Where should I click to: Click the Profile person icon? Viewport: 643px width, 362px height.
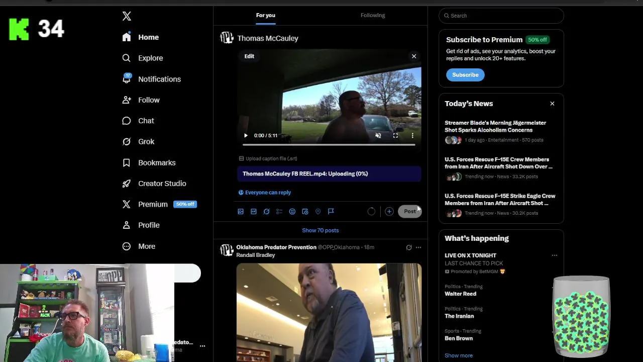pyautogui.click(x=127, y=225)
